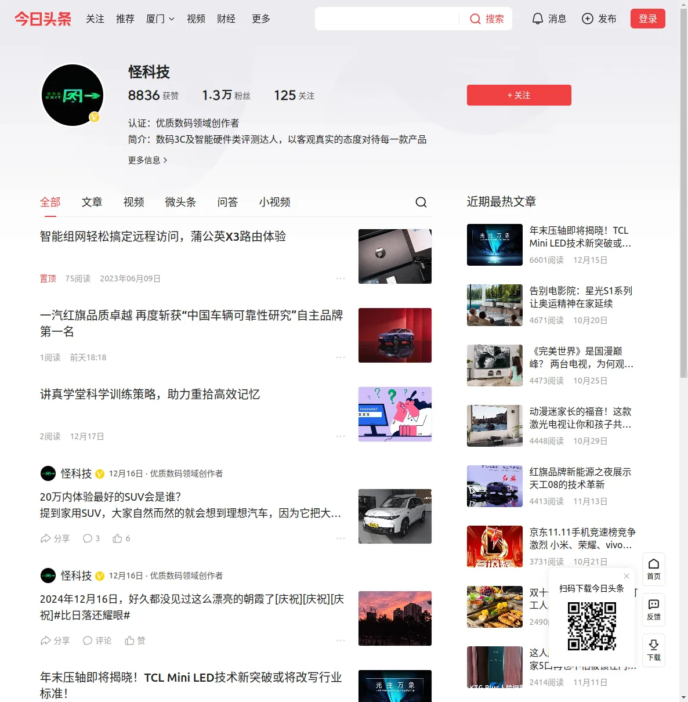This screenshot has height=702, width=688.
Task: Switch to the 视频 profile tab
Action: point(134,202)
